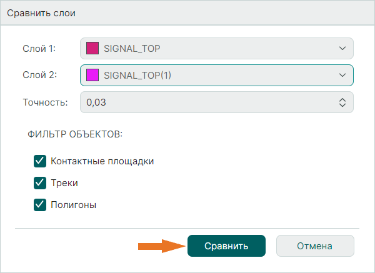
Task: Expand the Слой 2 dropdown chevron
Action: [x=341, y=76]
